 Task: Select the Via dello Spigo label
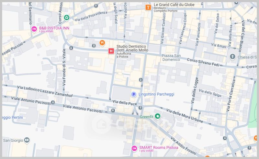210,93
